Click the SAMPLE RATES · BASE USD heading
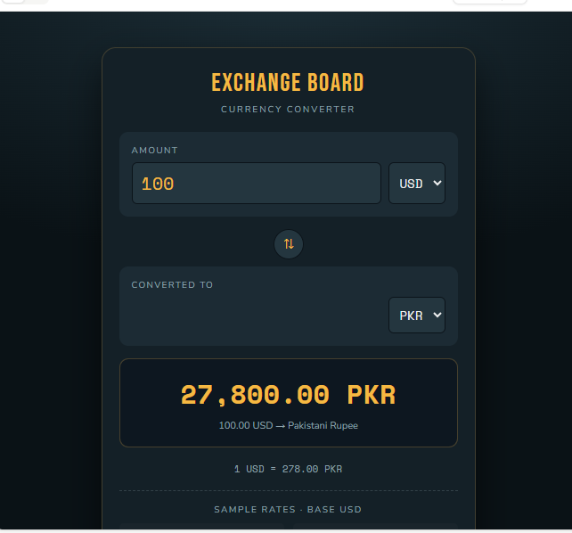The width and height of the screenshot is (572, 533). 288,509
